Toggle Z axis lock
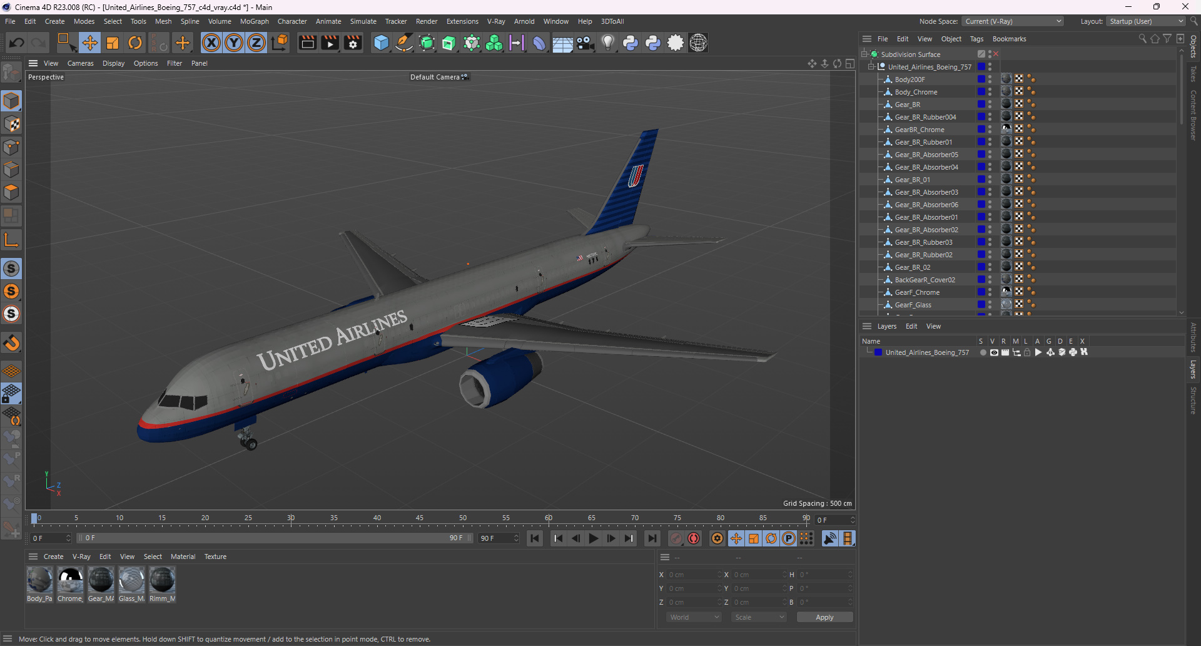Image resolution: width=1201 pixels, height=646 pixels. 256,43
